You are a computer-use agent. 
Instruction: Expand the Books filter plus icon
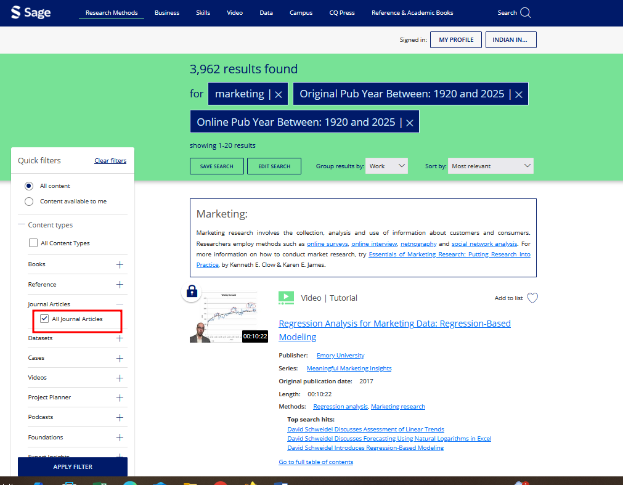click(x=120, y=264)
